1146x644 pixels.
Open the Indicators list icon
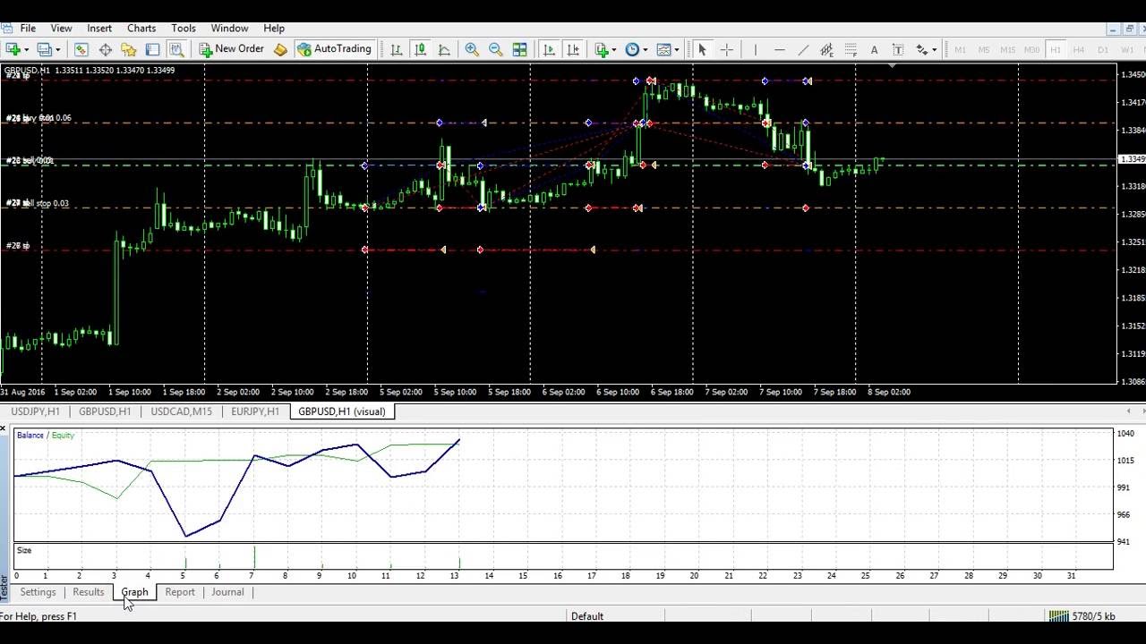coord(602,49)
